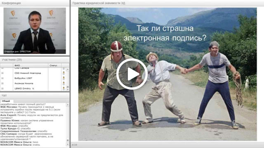Switch to the Общий chat tab
Screen dimensions: 264x148
[x=6, y=101]
